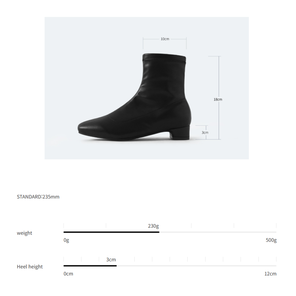Click the 10cm width measurement label
The image size is (296, 296).
165,39
